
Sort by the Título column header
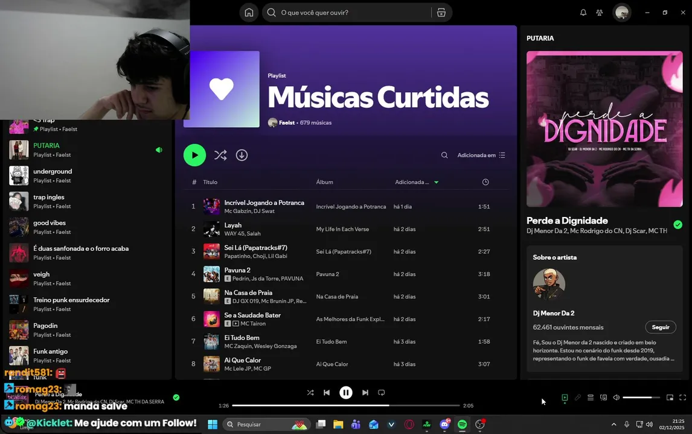click(210, 182)
